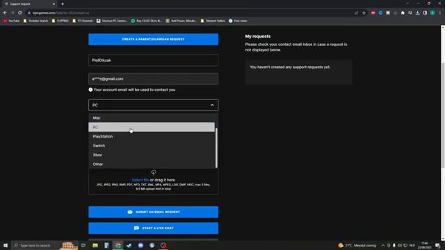Screen dimensions: 445x250
Task: Open Task View on the taskbar
Action: click(83, 245)
